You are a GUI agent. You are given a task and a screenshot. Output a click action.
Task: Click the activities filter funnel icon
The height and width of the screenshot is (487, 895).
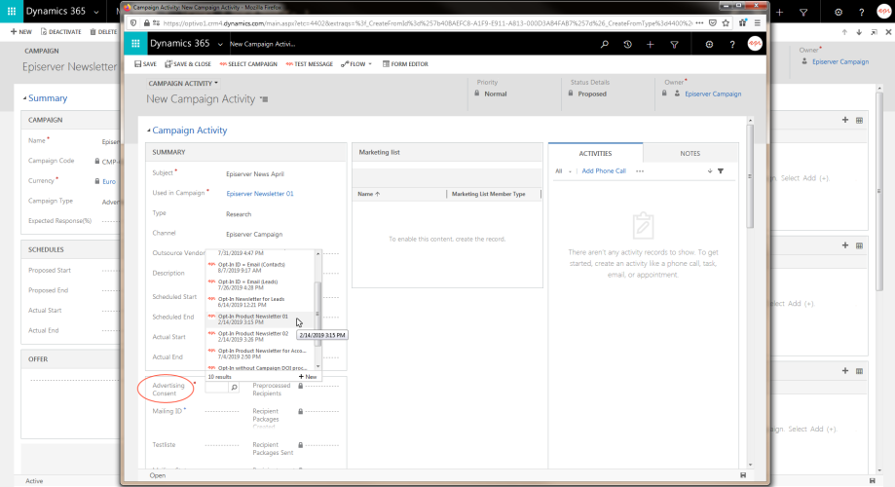(x=721, y=170)
